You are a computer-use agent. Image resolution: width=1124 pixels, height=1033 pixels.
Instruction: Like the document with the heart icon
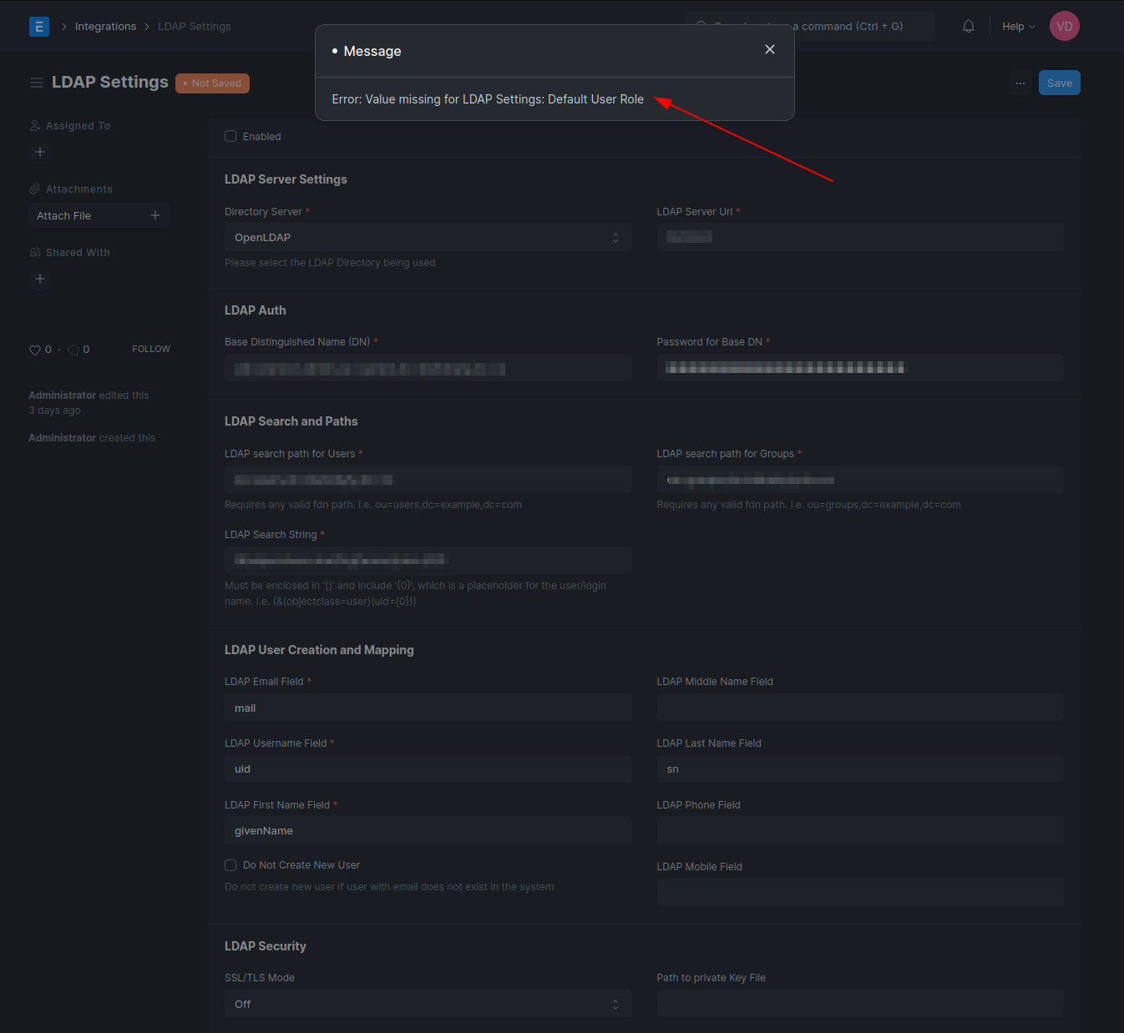pyautogui.click(x=35, y=350)
